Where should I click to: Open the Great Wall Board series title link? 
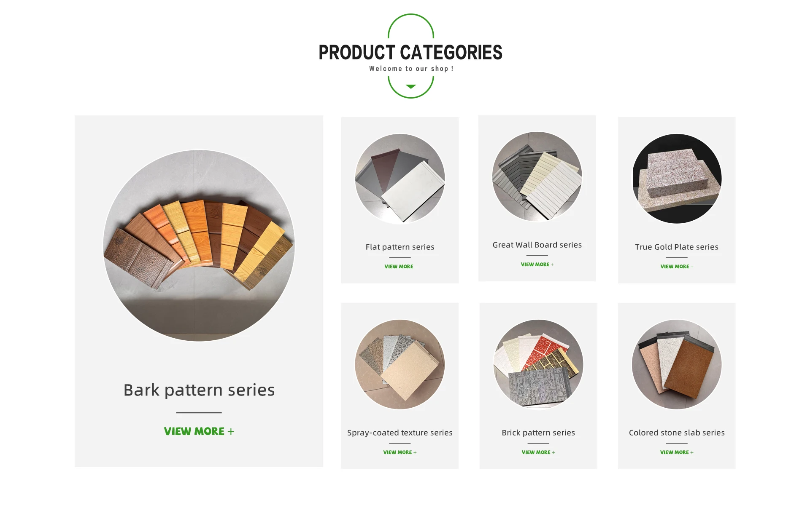point(537,245)
